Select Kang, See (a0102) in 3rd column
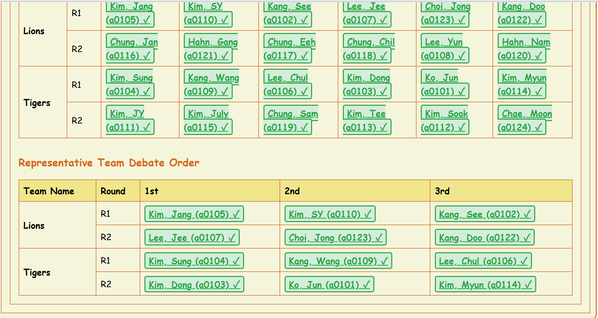Viewport: 598px width, 318px height. point(485,214)
